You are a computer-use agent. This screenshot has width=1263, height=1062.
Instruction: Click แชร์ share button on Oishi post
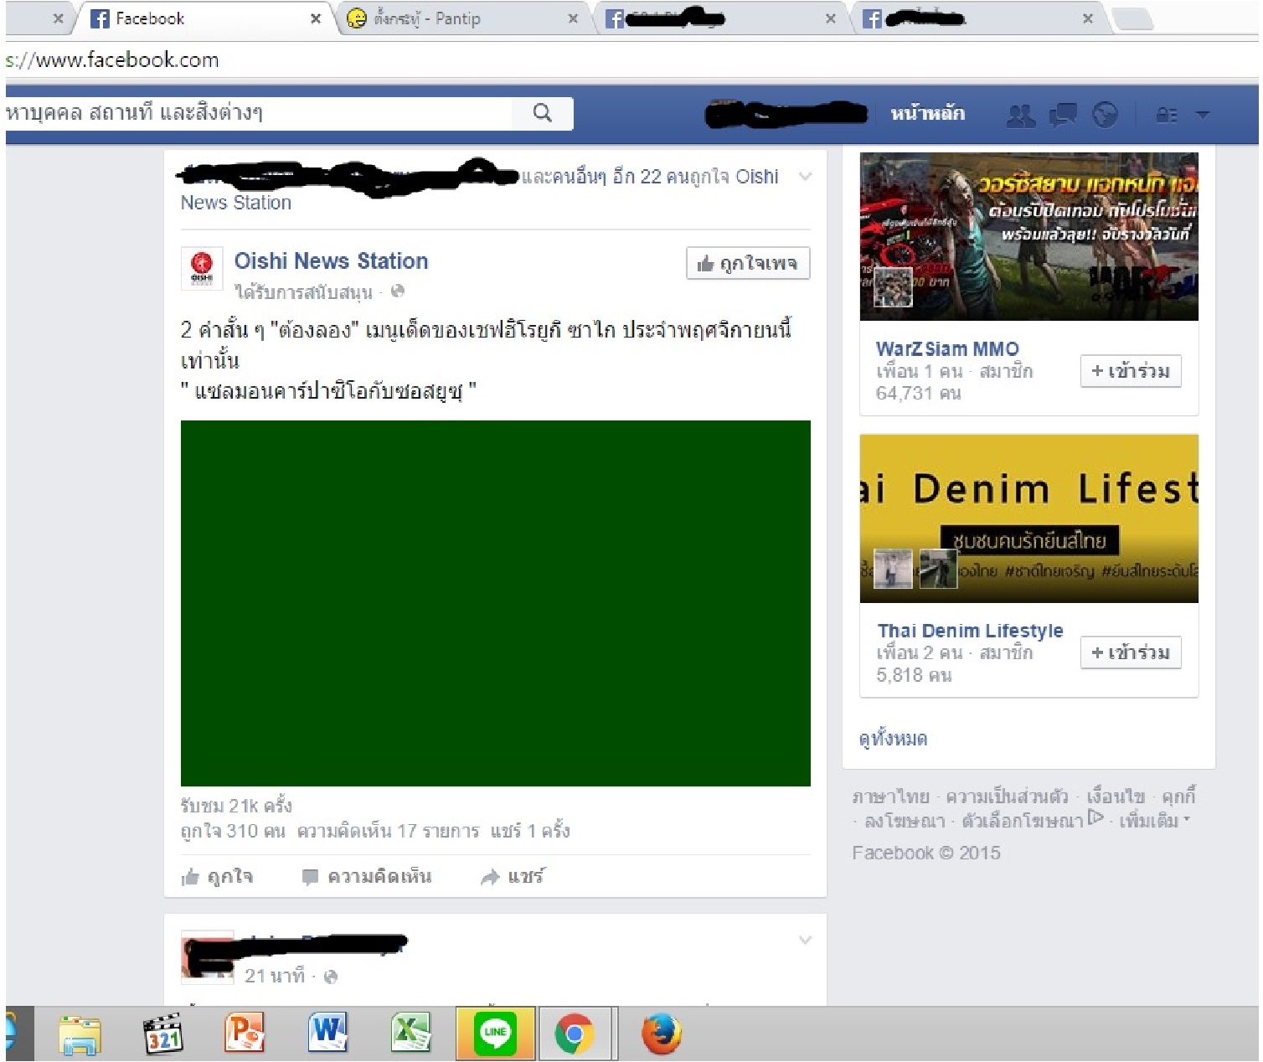[x=512, y=877]
